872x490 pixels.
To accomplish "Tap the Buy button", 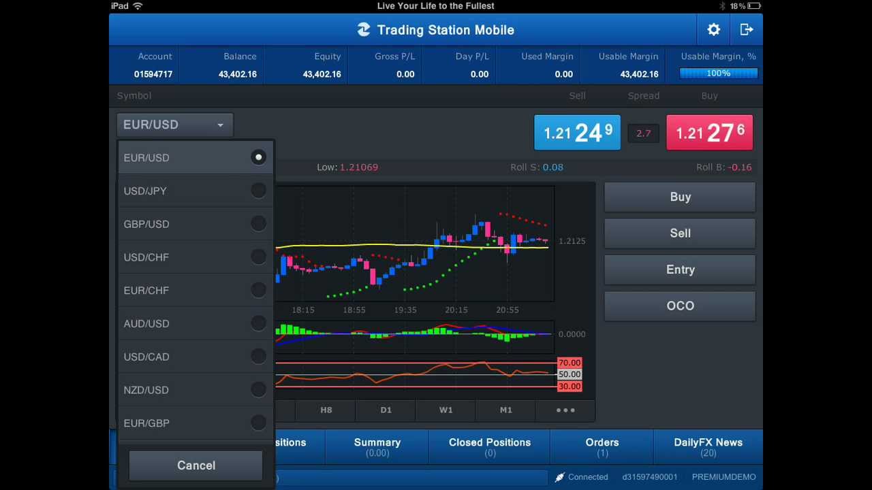I will (680, 197).
